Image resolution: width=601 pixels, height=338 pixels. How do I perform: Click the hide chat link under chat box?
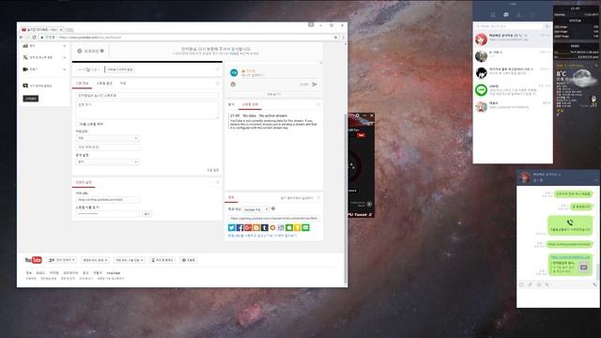(273, 94)
